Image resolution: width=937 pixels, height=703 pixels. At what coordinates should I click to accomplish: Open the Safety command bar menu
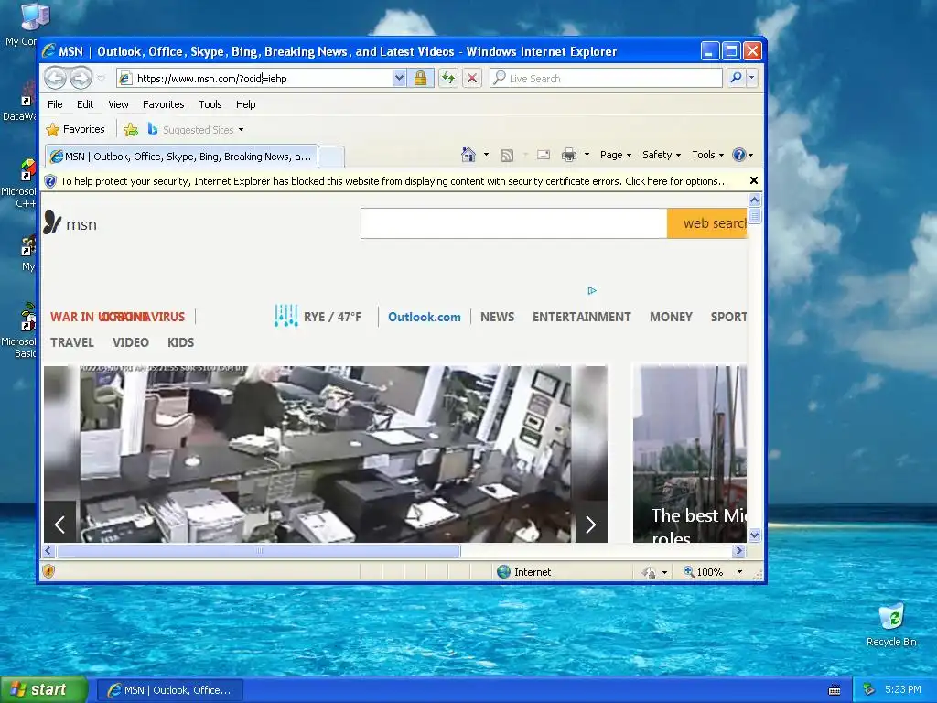pyautogui.click(x=662, y=155)
